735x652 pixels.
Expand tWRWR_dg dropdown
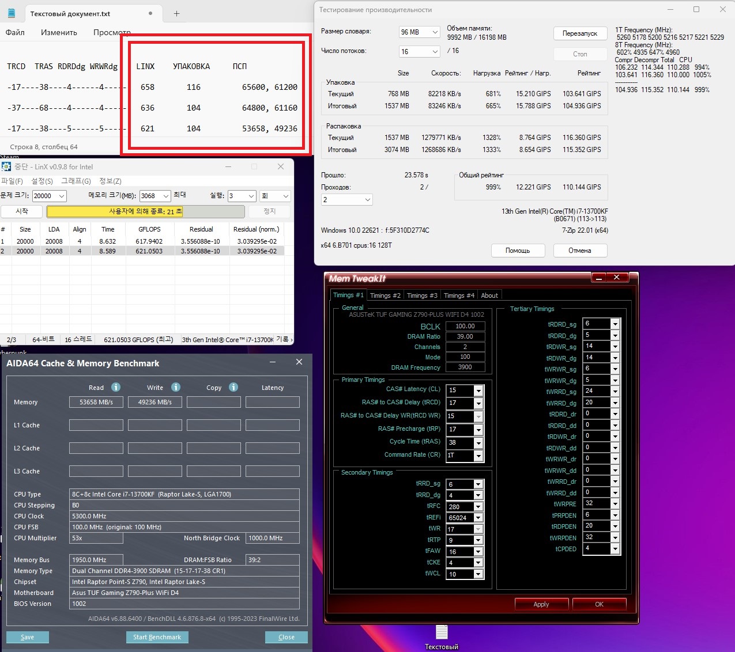click(x=615, y=380)
